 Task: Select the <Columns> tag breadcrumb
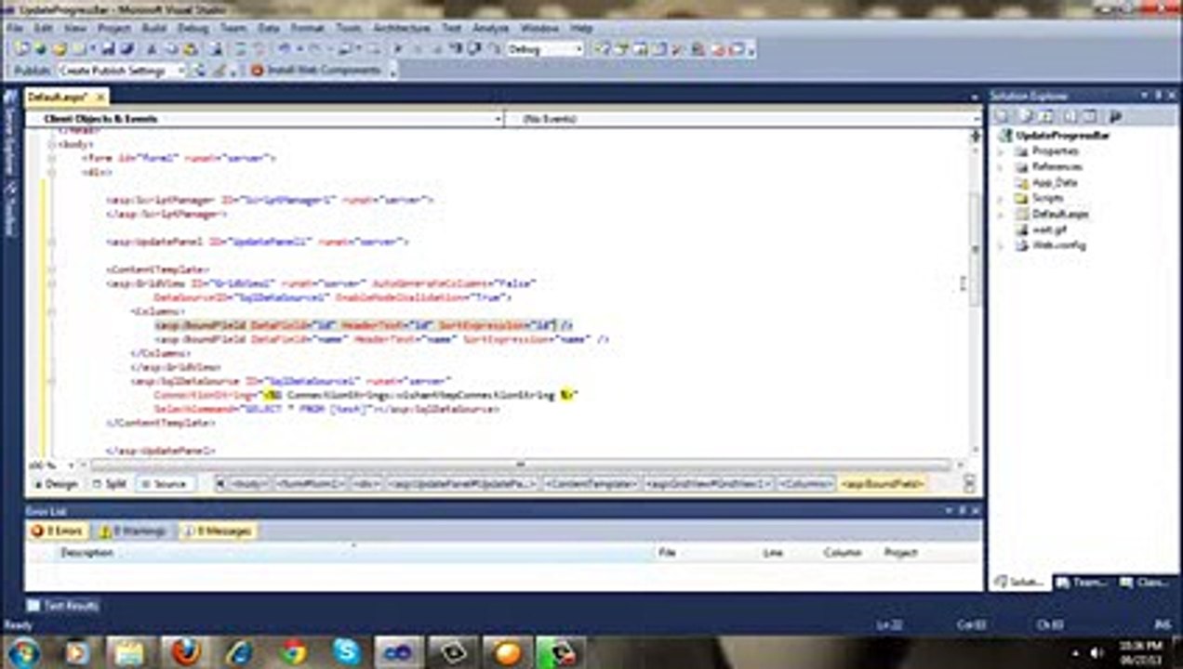805,484
